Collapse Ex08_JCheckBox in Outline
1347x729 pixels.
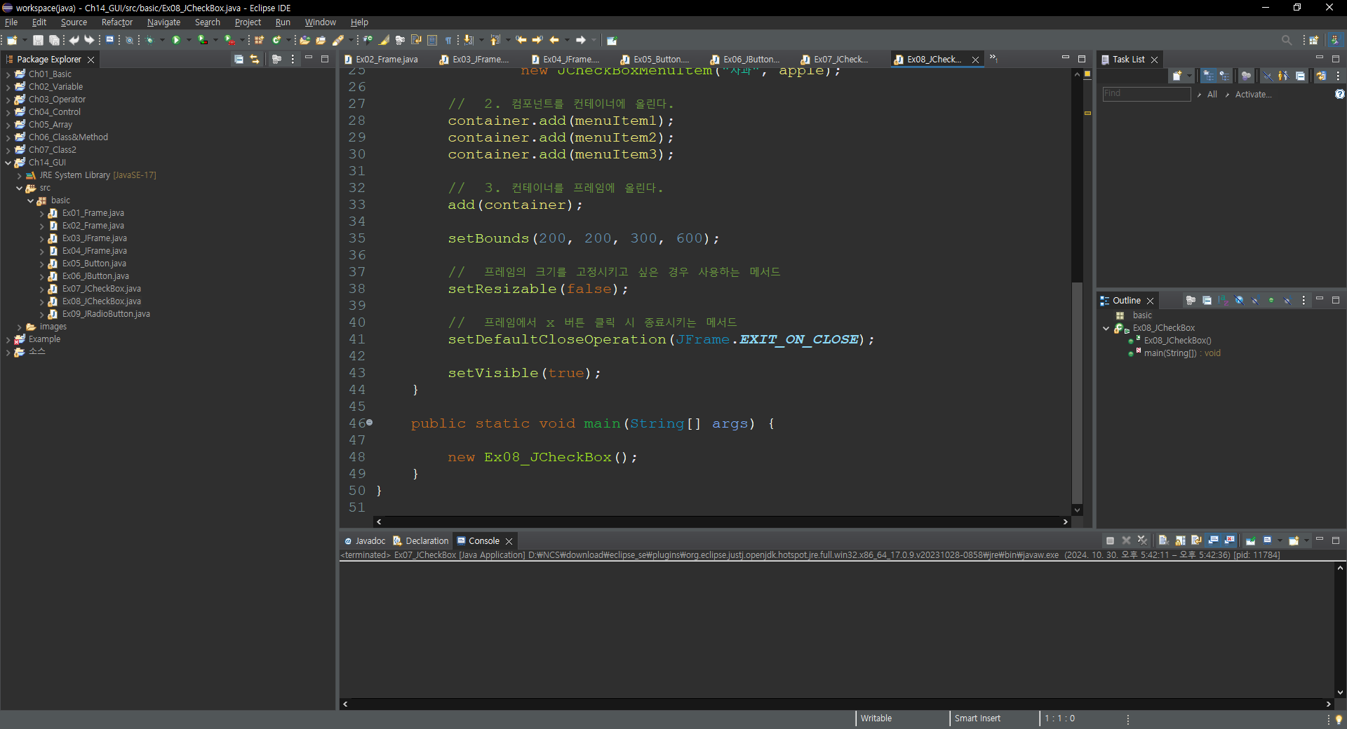(1106, 328)
